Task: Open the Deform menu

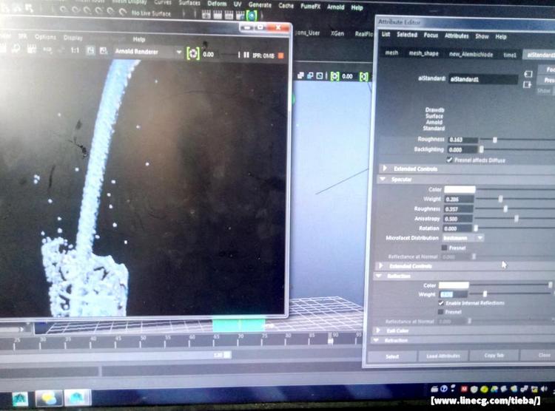Action: (217, 4)
